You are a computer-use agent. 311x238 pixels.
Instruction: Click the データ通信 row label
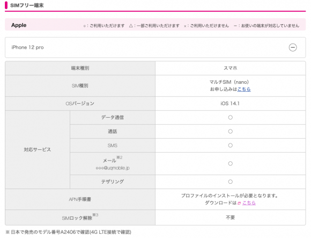click(113, 118)
